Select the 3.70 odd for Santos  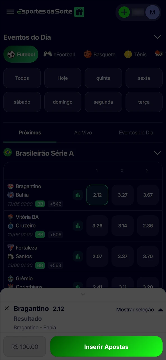coord(148,256)
